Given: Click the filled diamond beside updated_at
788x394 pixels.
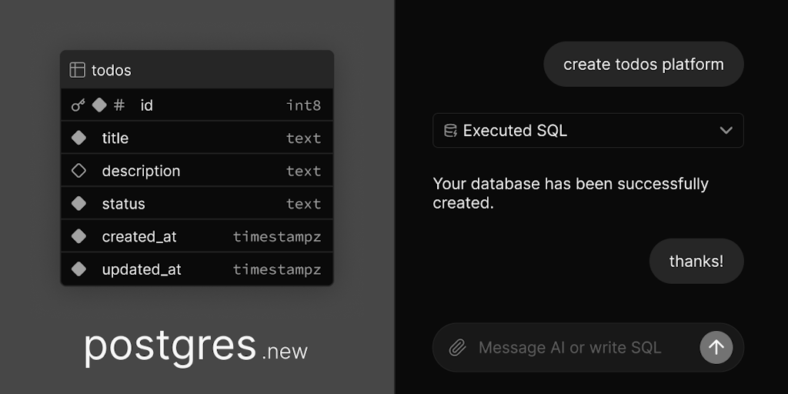Looking at the screenshot, I should 78,269.
